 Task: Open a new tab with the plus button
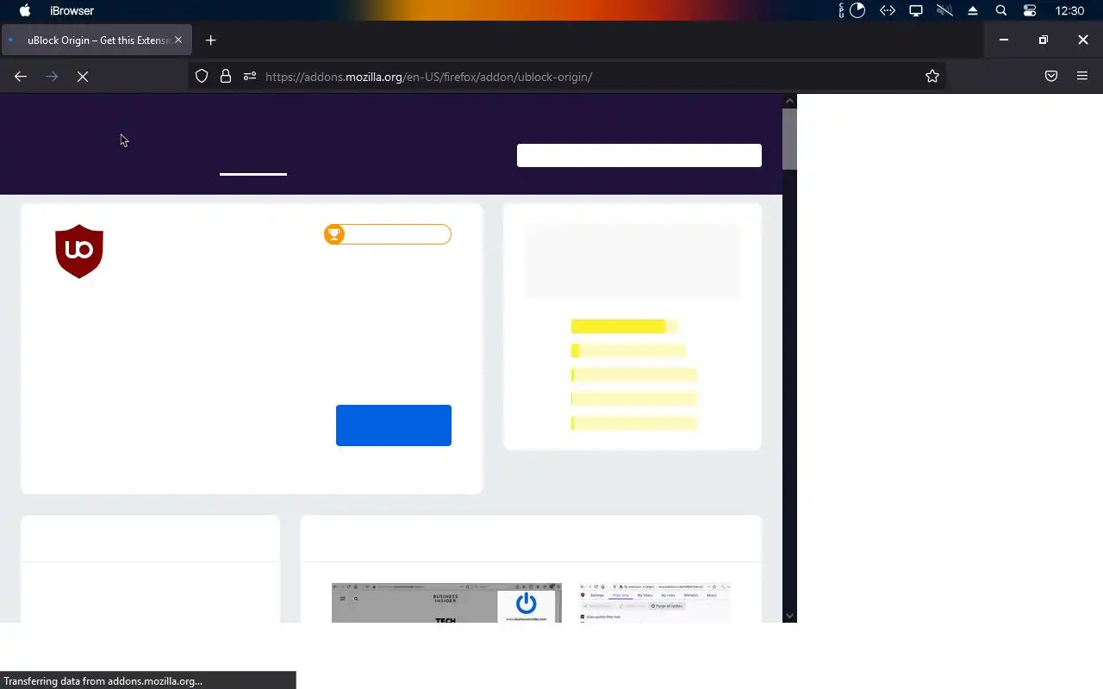tap(210, 40)
